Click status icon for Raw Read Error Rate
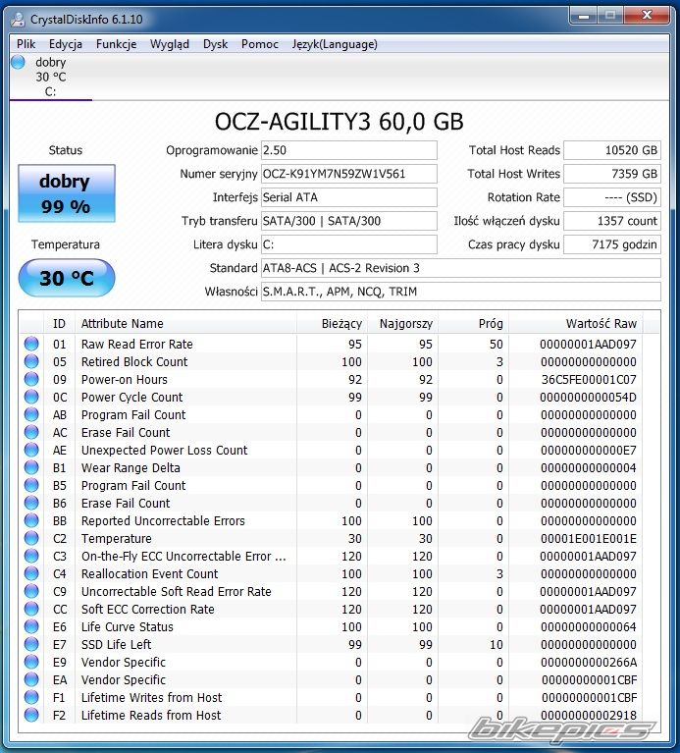The image size is (680, 753). tap(31, 345)
